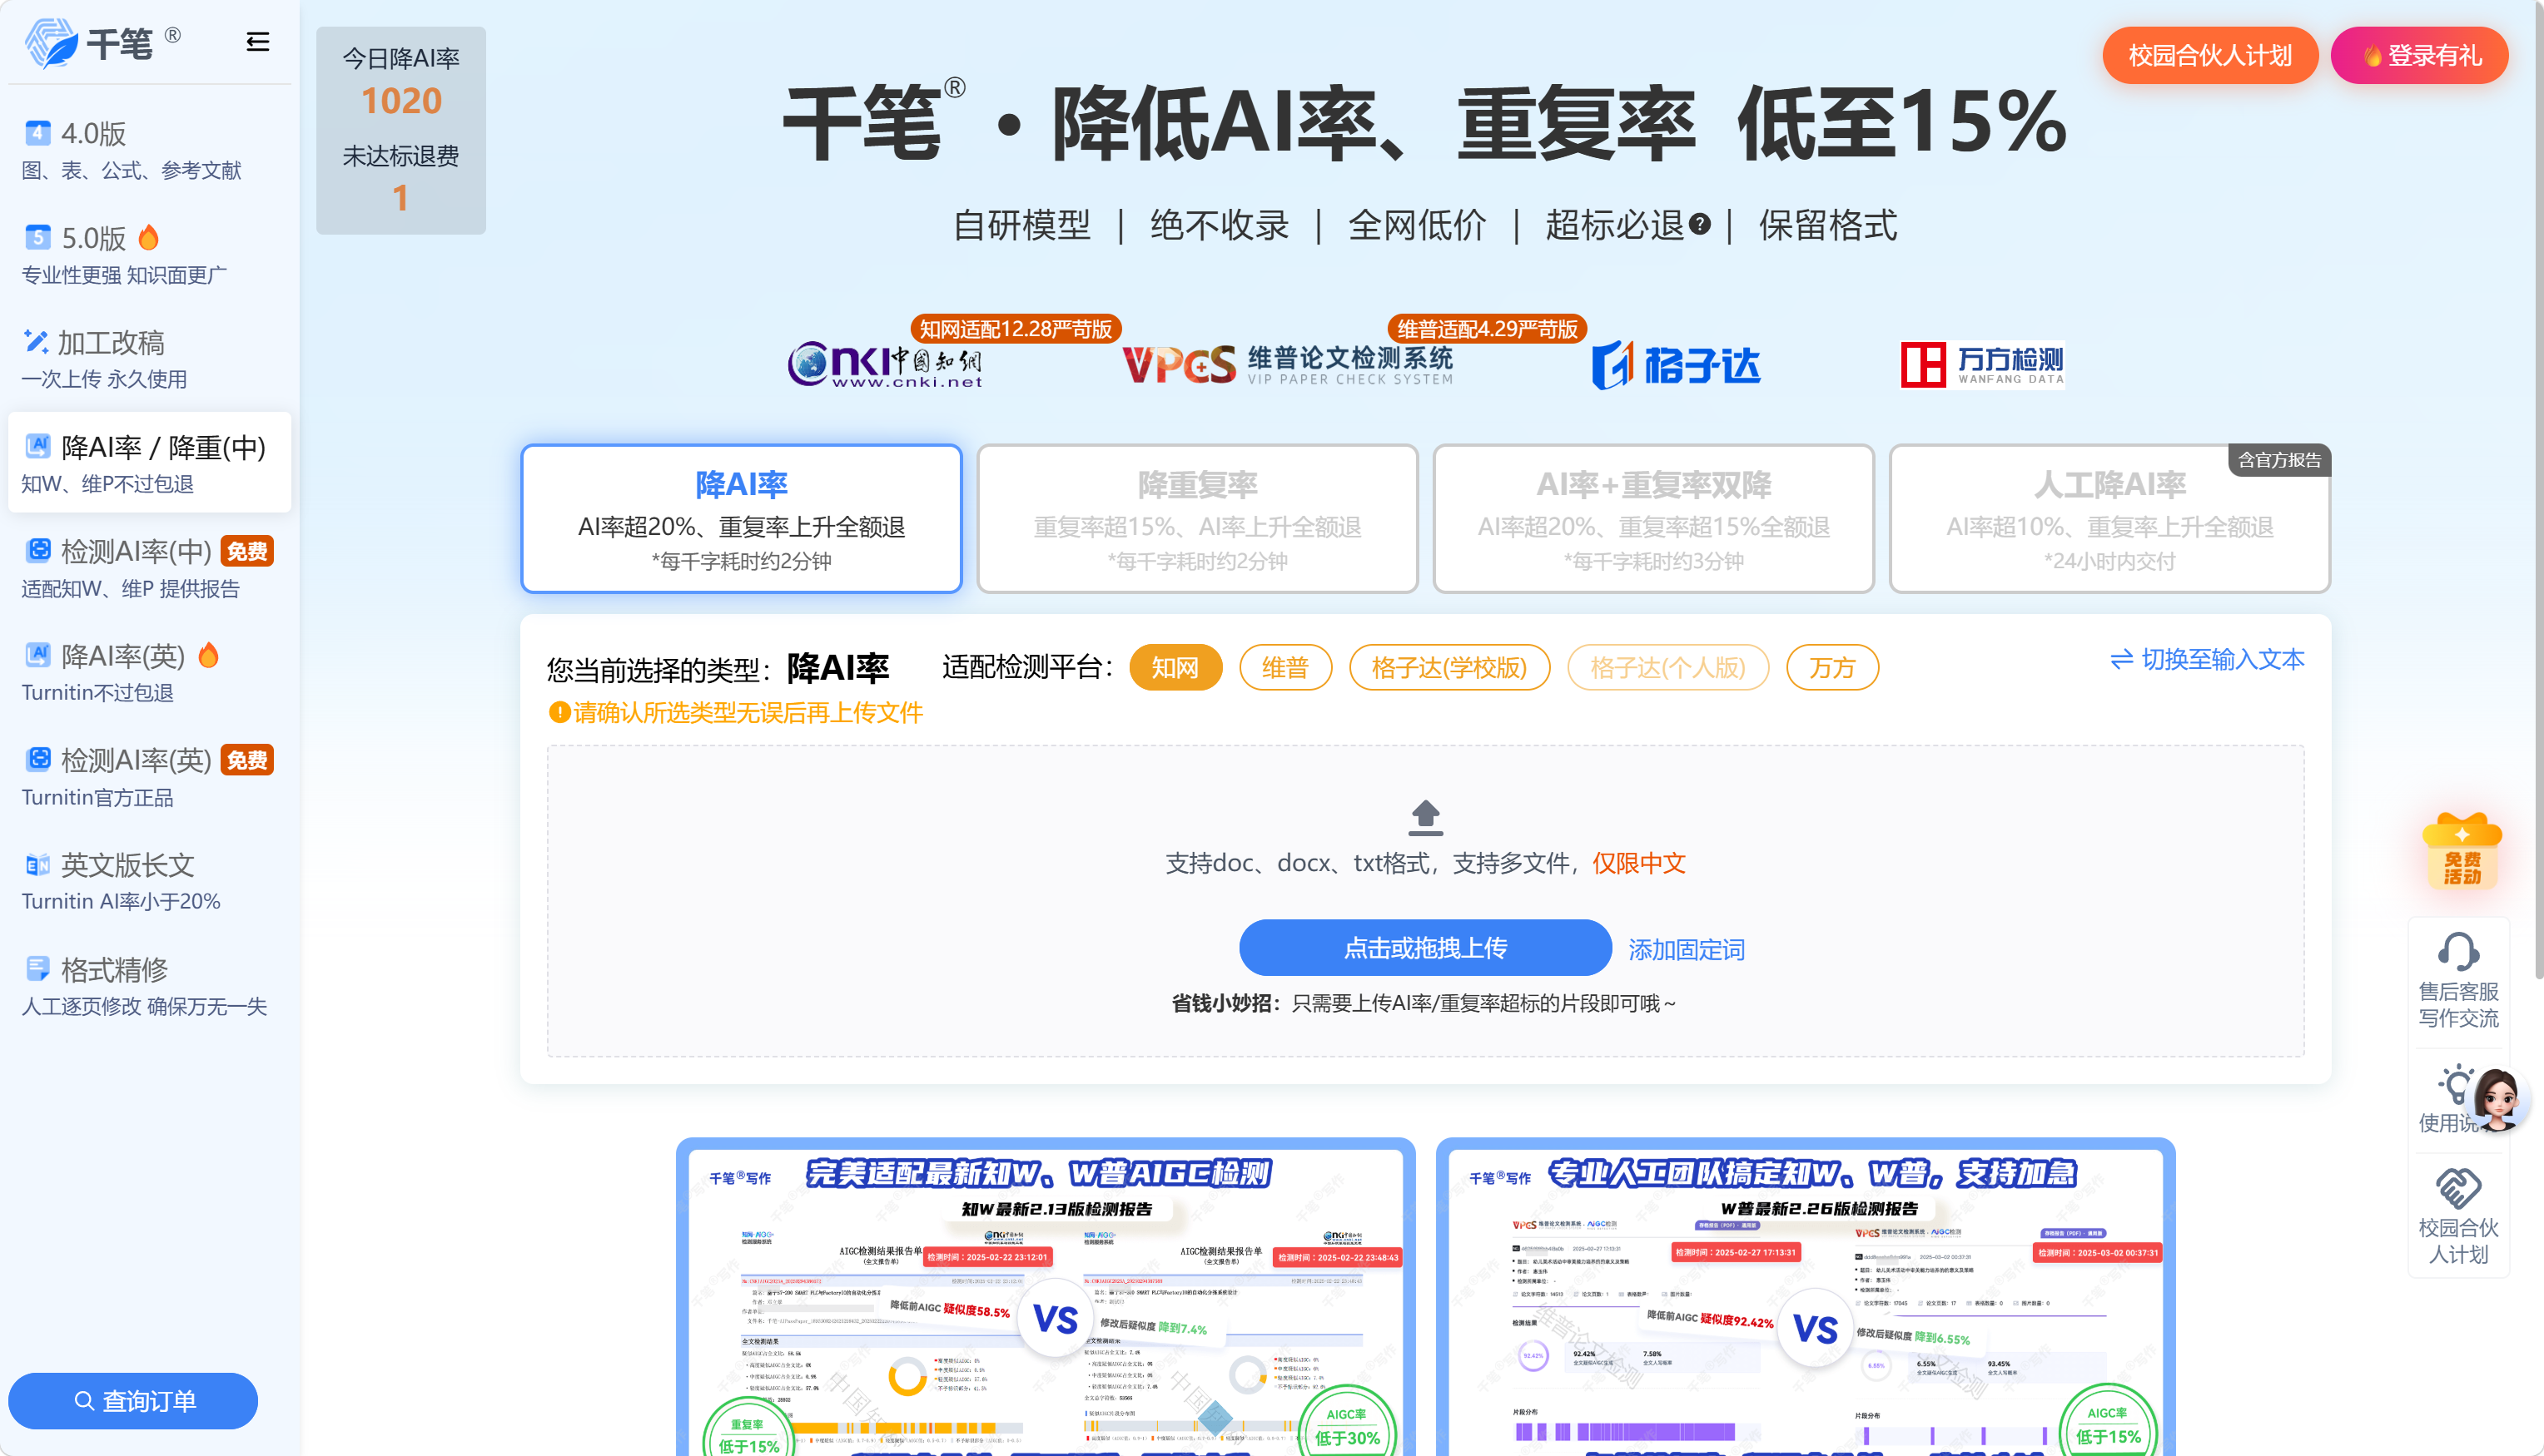Open the W普最新2.26版检测报告 comparison image
Viewport: 2544px width, 1456px height.
coord(1806,1296)
